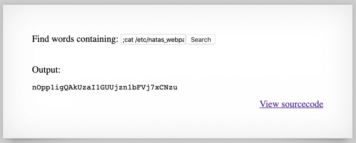Click ";cat" inside the search field

click(x=128, y=40)
